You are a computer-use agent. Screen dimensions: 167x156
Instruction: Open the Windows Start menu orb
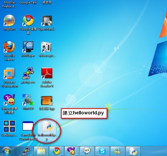6,151
